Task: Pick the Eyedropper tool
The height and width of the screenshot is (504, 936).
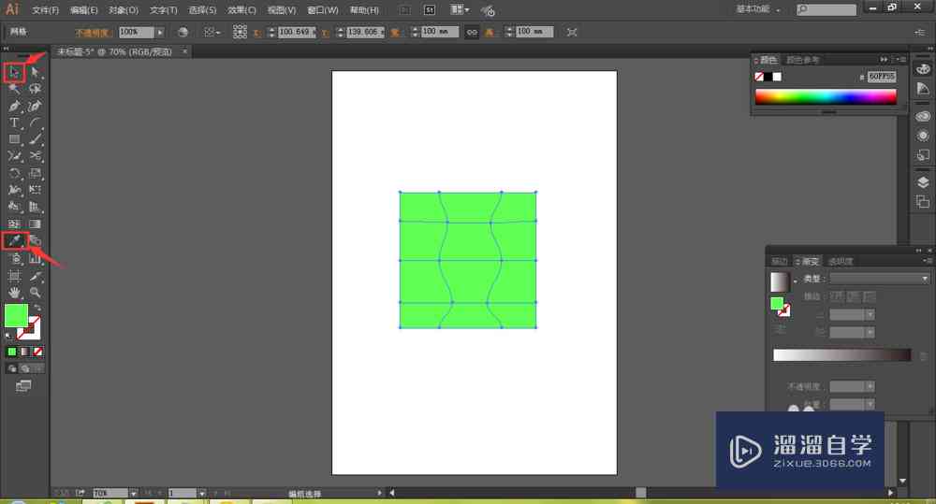Action: pos(14,241)
